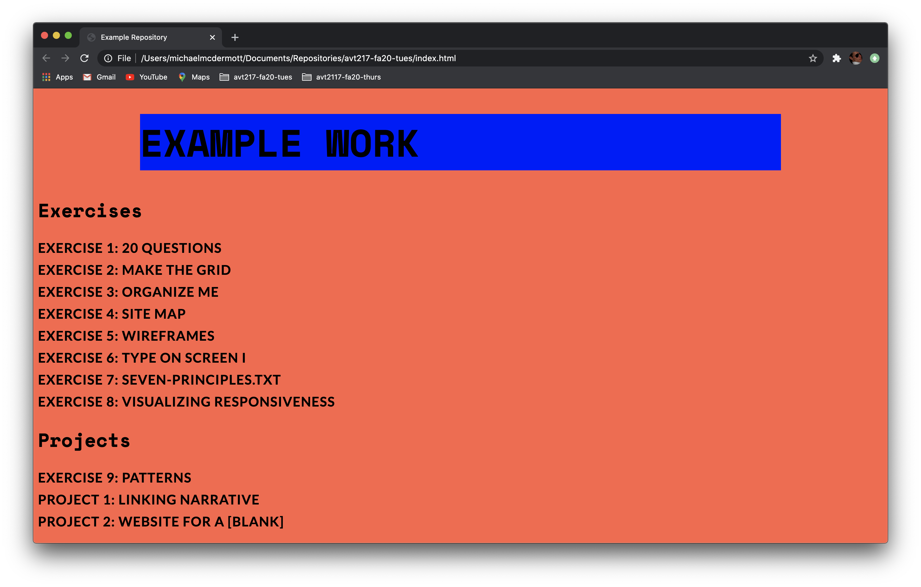
Task: Open Exercise 4: Site Map
Action: [x=112, y=314]
